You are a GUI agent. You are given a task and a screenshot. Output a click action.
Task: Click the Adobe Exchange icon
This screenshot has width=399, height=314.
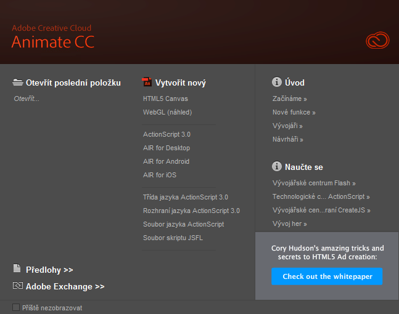[17, 286]
